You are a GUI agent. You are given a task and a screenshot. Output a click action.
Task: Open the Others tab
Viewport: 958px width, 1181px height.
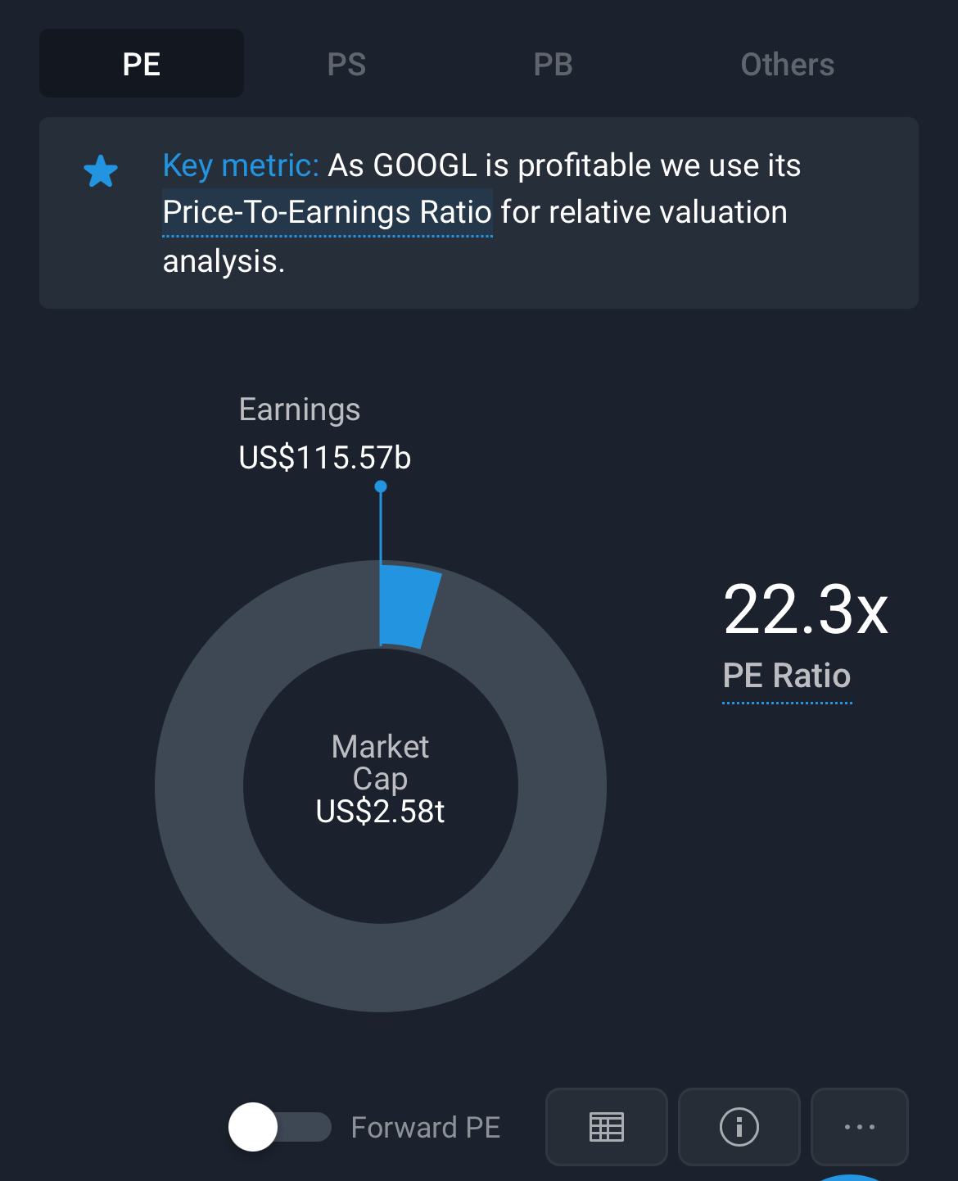787,64
